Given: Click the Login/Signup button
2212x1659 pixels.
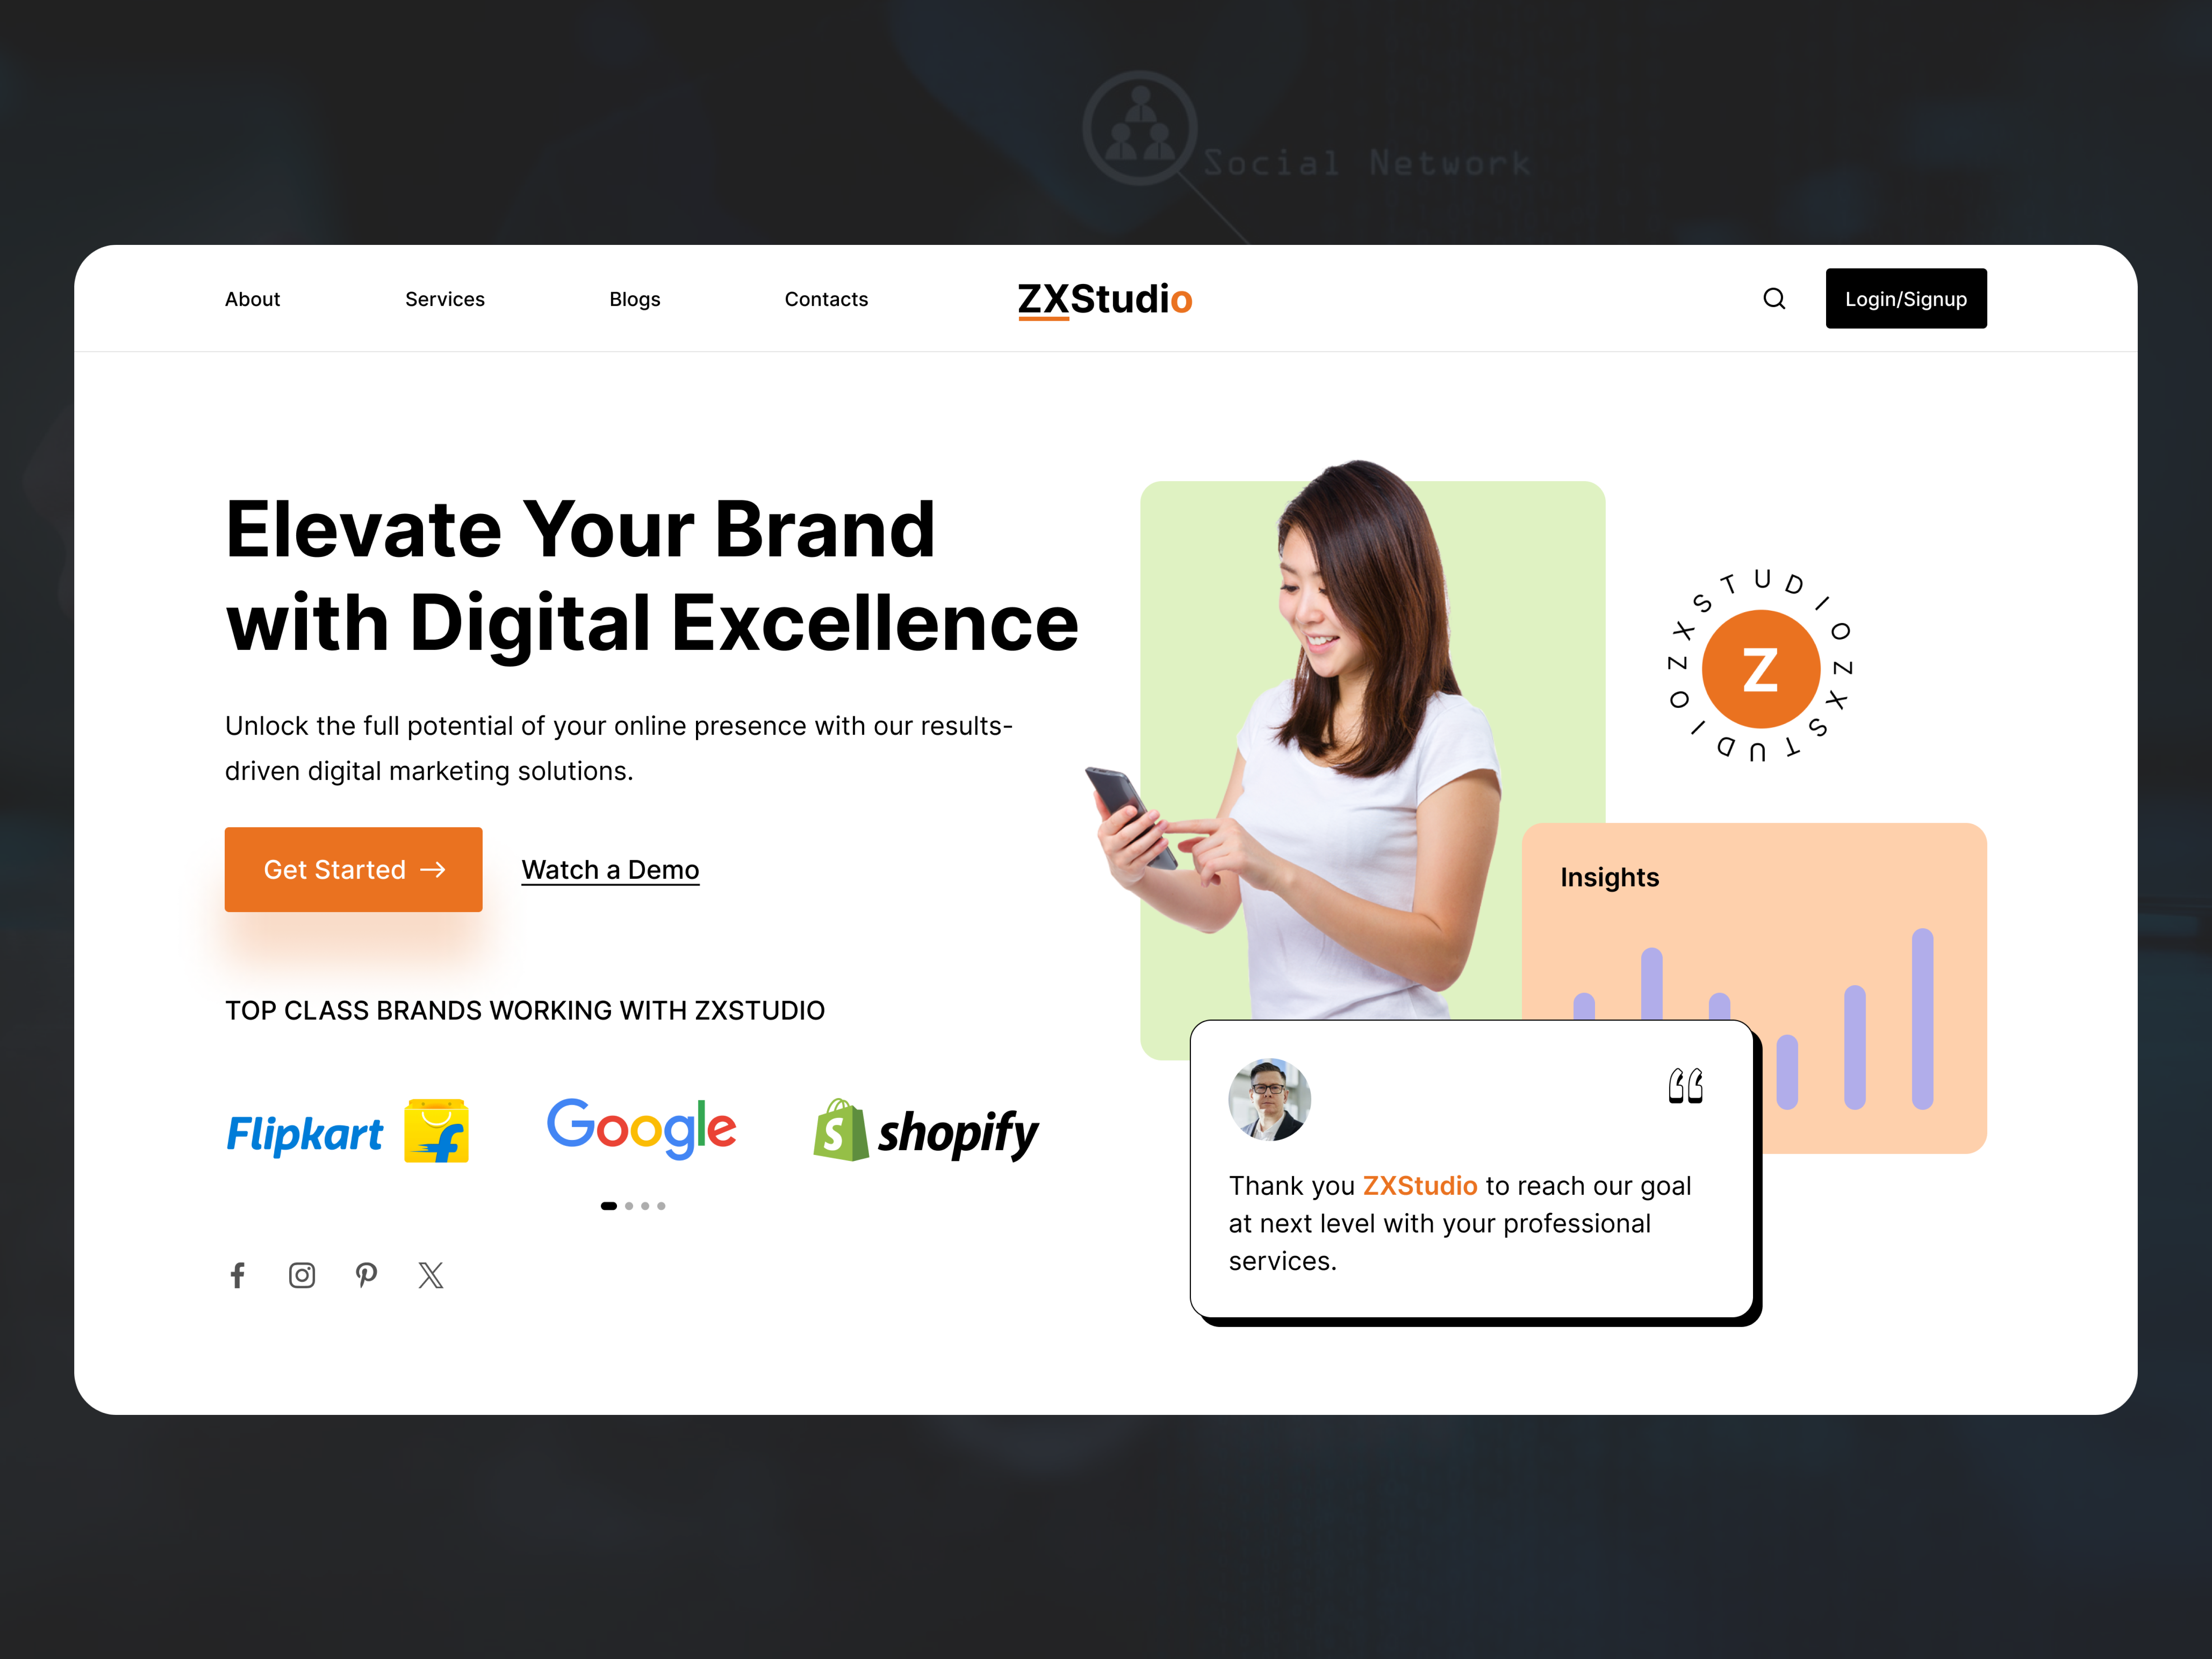Looking at the screenshot, I should pyautogui.click(x=1904, y=298).
